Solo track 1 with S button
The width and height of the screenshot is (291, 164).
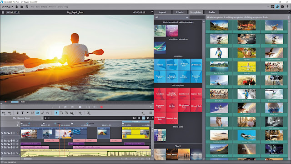click(x=2, y=133)
